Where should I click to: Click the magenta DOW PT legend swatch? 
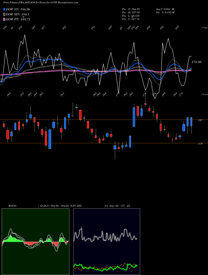4,19
